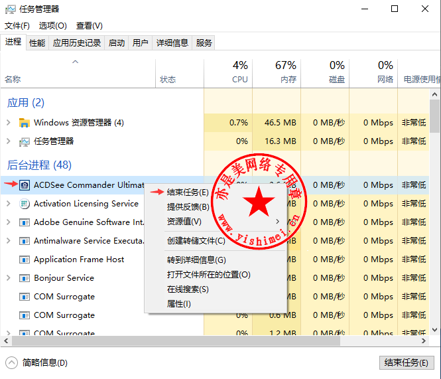Click the vertical scrollbar up arrow
Image resolution: width=441 pixels, height=379 pixels.
tap(435, 94)
